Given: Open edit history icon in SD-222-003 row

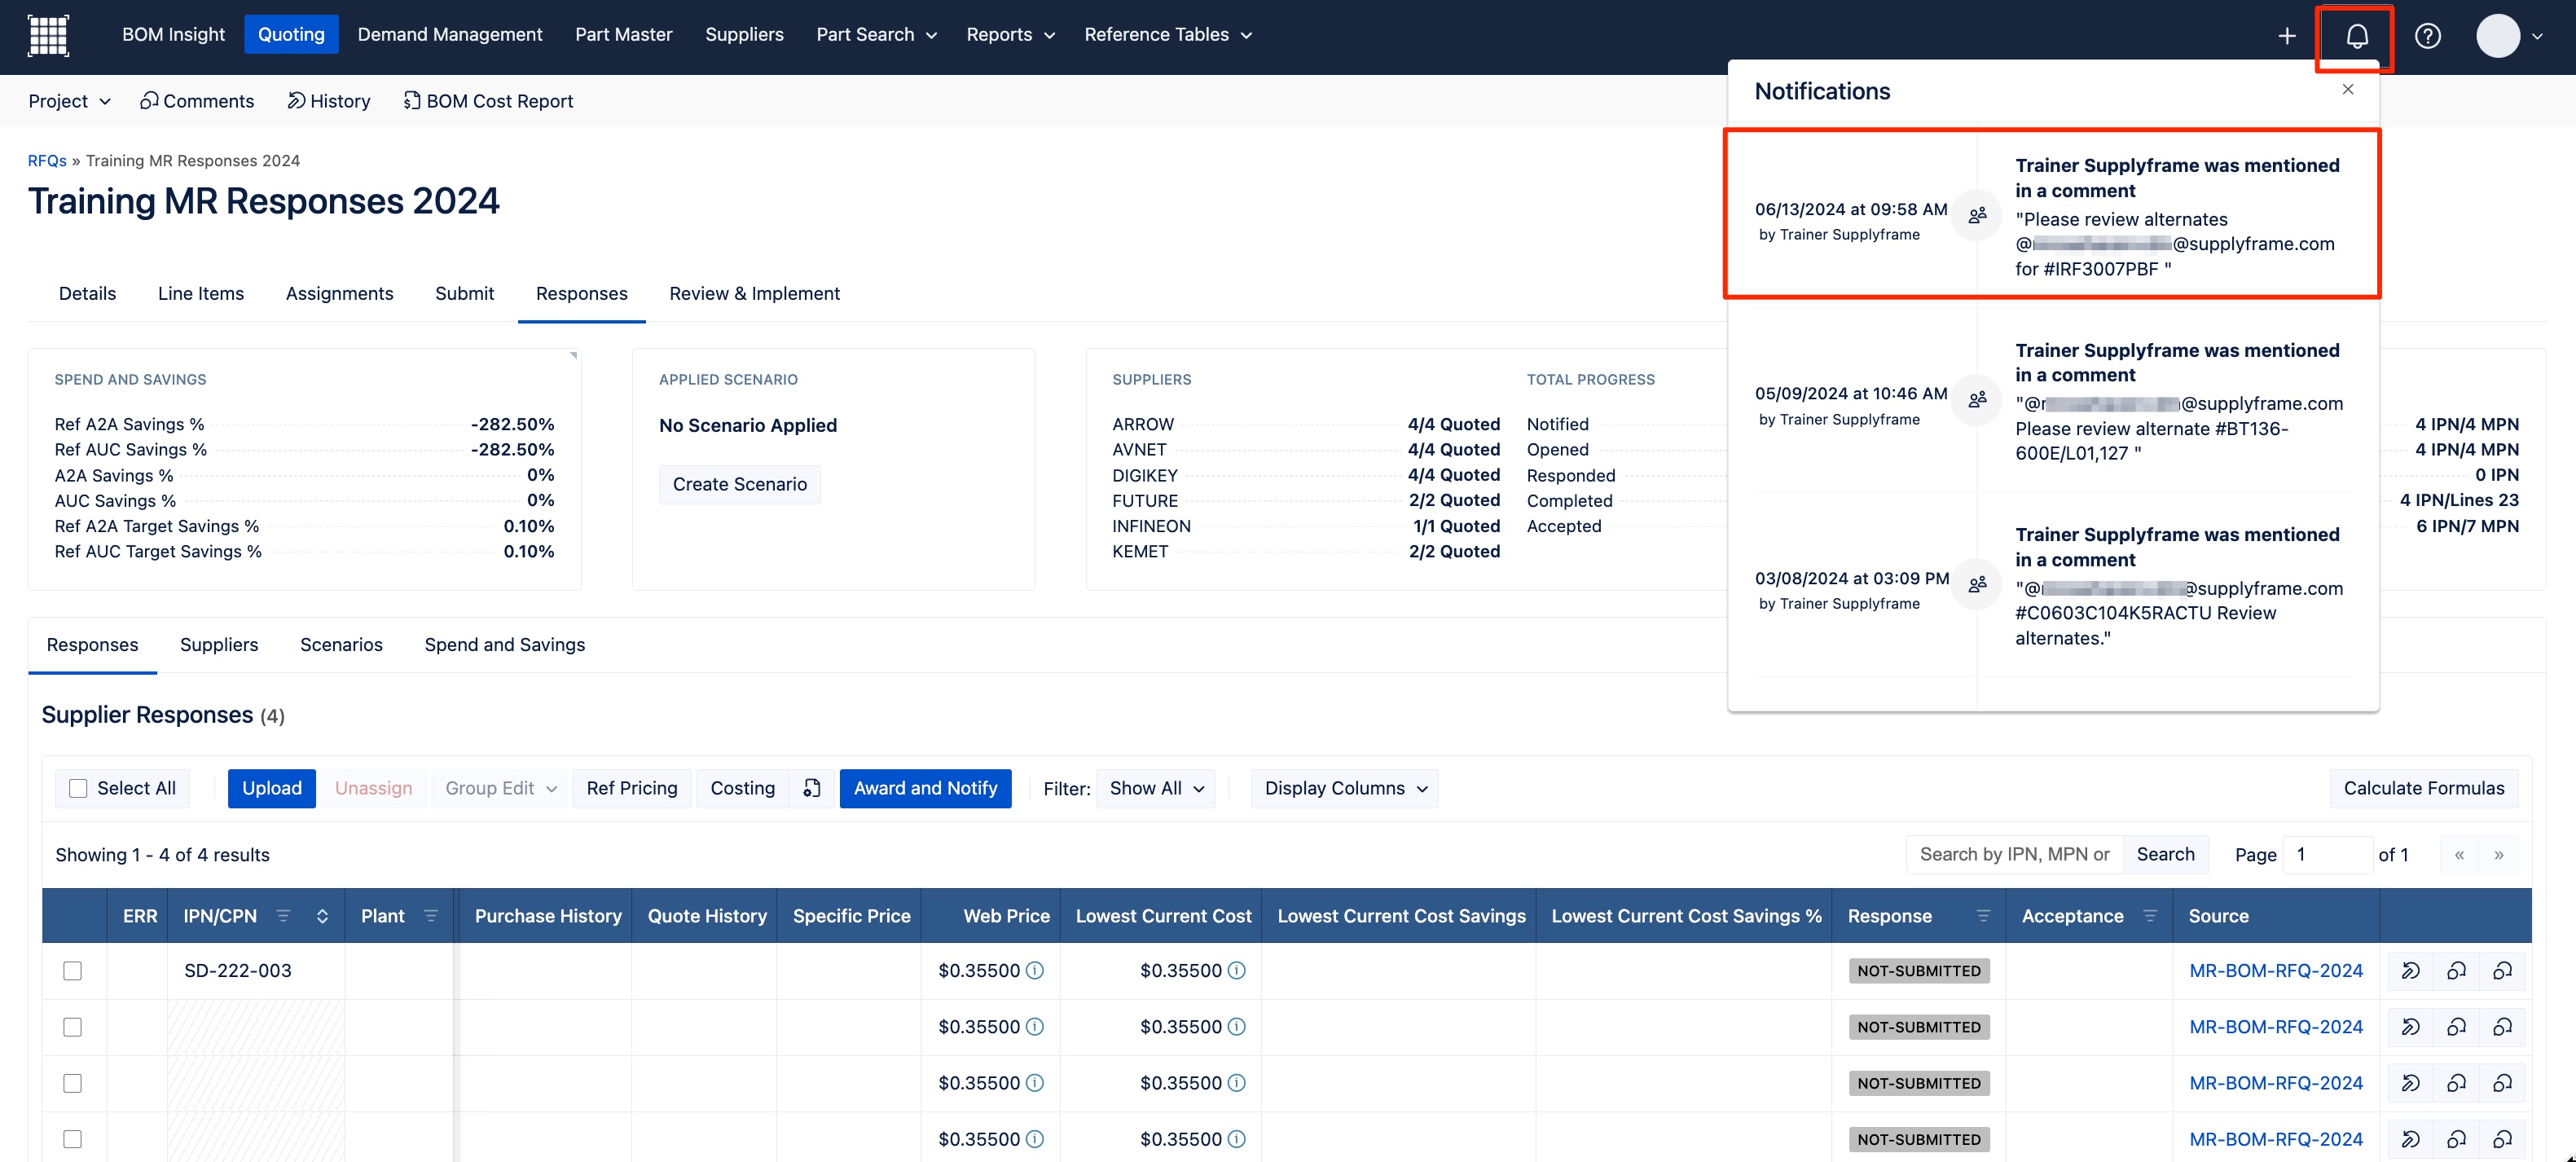Looking at the screenshot, I should [x=2410, y=971].
